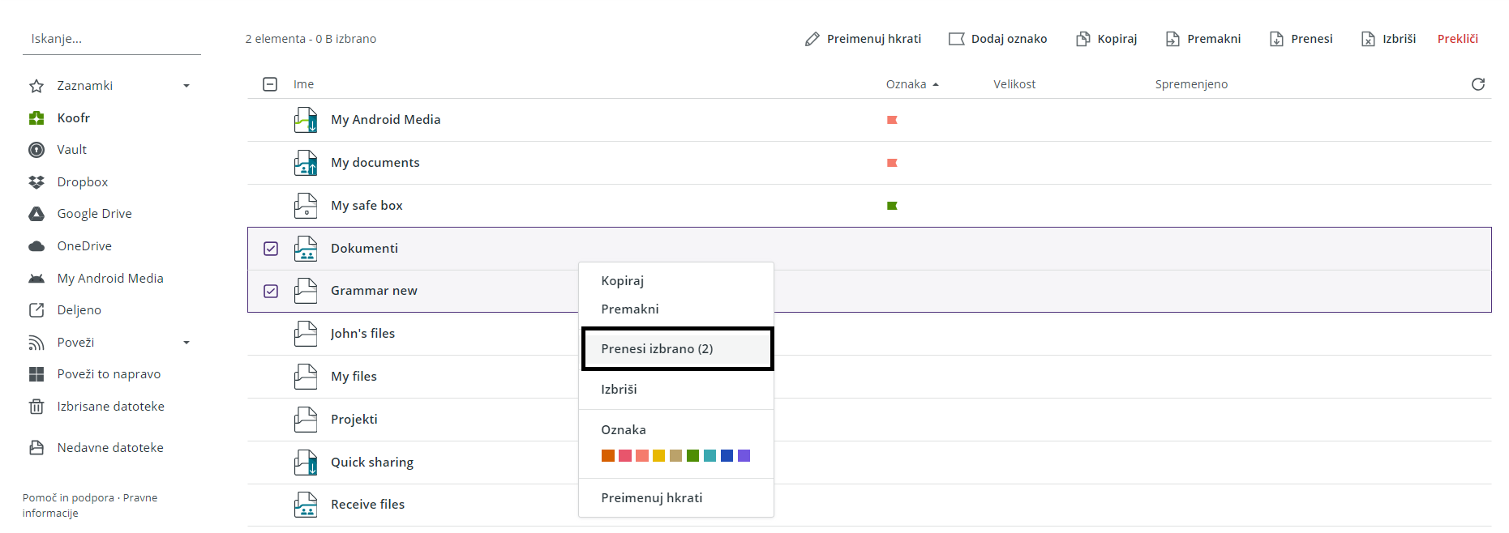Click the Nedavne datoteke icon
1509x533 pixels.
[36, 448]
